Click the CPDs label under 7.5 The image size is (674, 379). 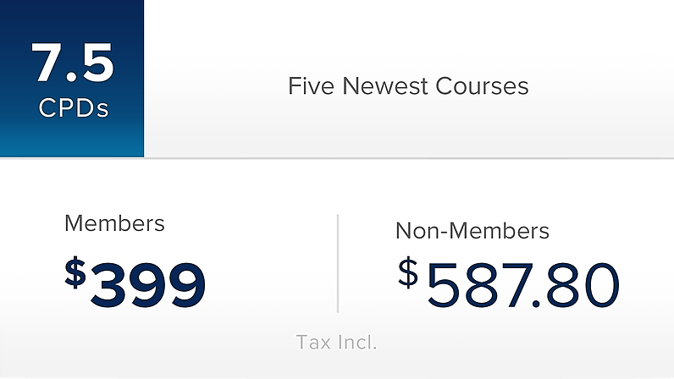pos(74,107)
